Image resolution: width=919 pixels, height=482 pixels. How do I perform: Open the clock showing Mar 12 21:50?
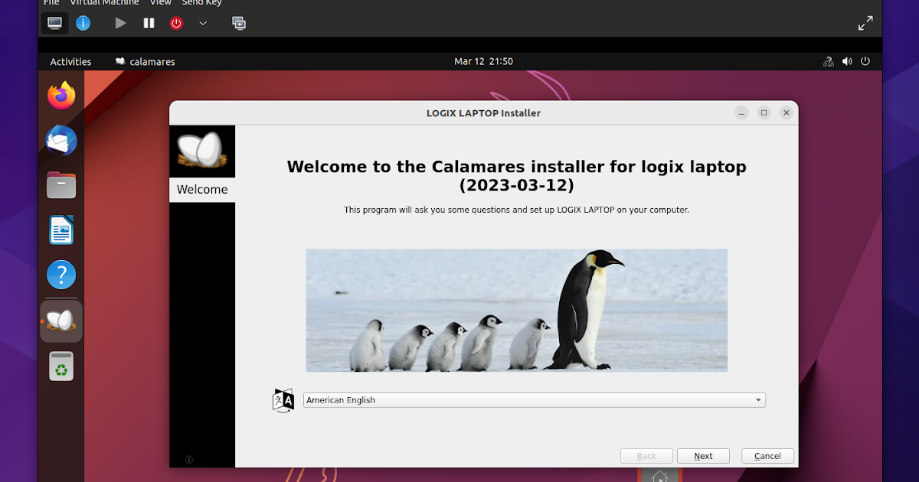483,61
